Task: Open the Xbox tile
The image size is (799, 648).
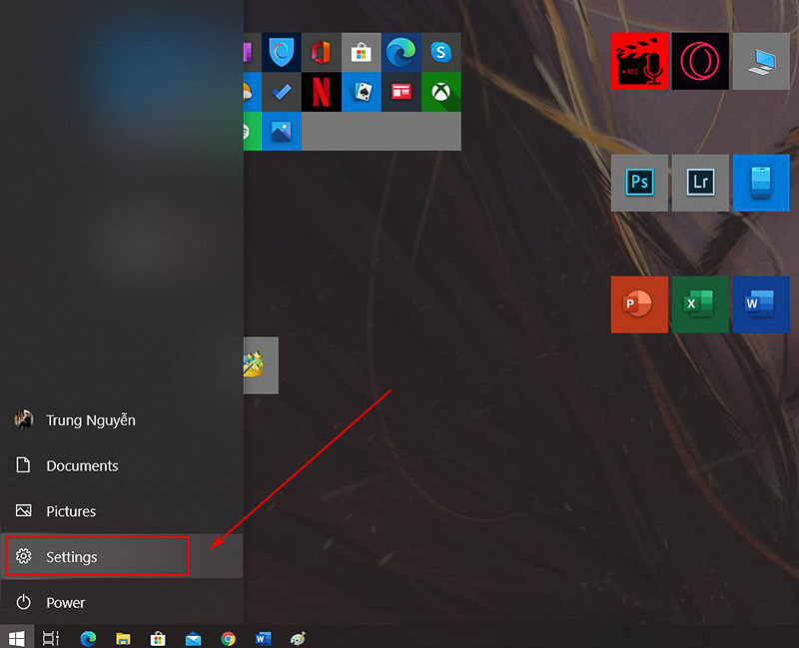Action: (440, 92)
